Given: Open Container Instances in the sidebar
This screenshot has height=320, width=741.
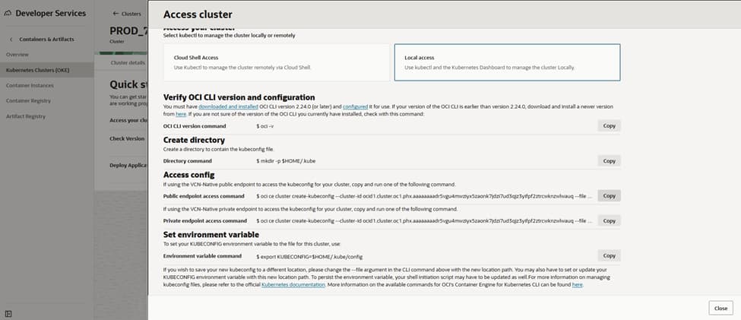Looking at the screenshot, I should point(30,85).
